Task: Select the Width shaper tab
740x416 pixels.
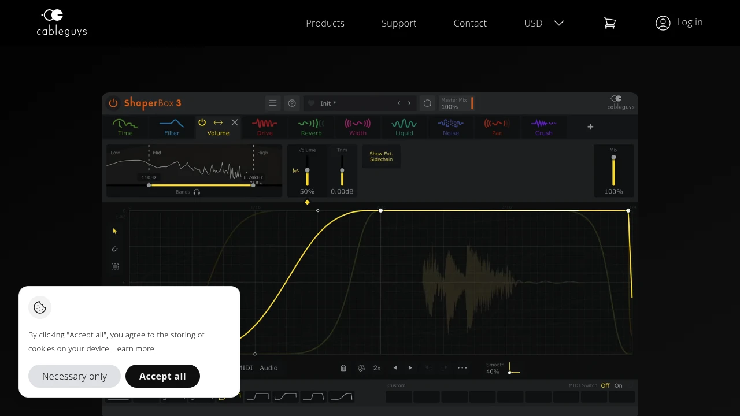Action: click(x=358, y=128)
